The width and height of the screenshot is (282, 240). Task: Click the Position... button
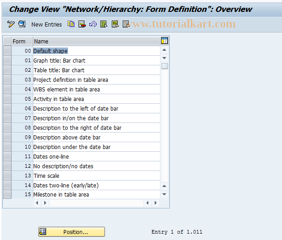tap(72, 232)
